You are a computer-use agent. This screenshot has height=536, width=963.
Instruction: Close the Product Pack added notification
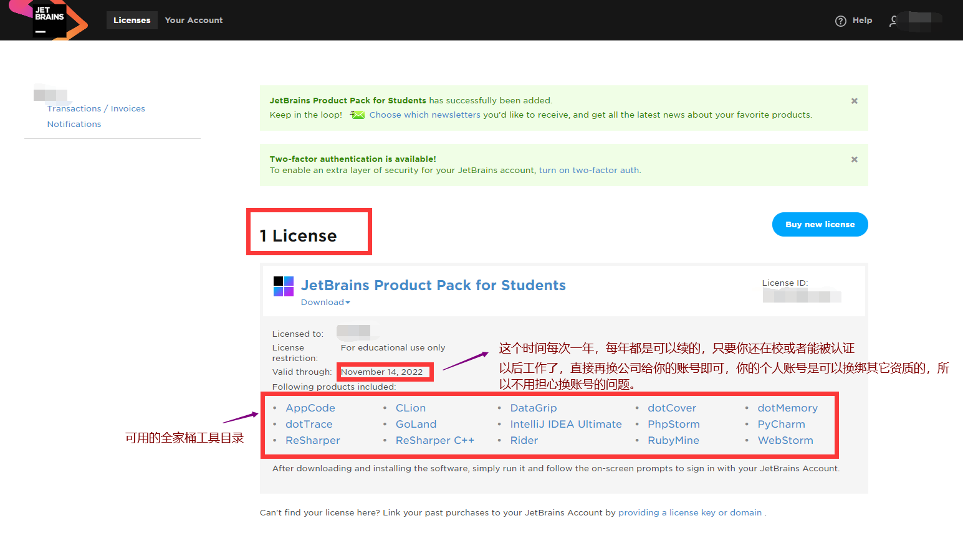point(855,101)
